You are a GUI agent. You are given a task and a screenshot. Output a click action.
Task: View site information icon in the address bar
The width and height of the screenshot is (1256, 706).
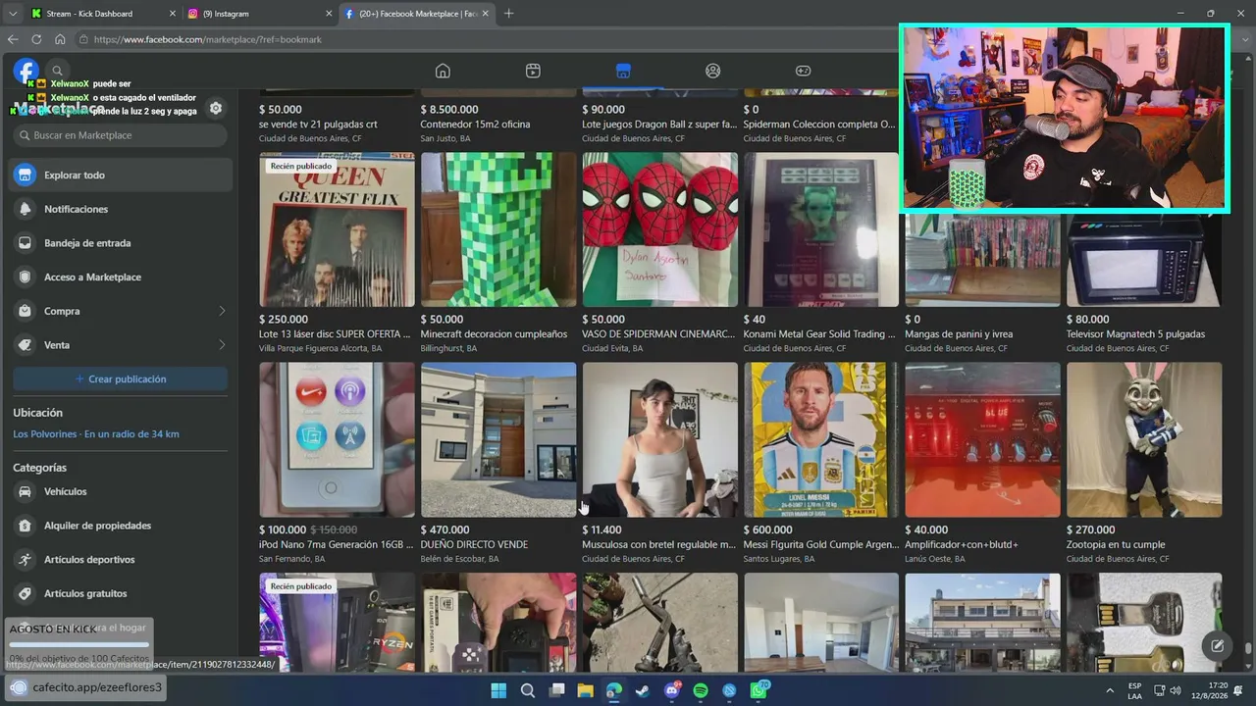tap(85, 39)
